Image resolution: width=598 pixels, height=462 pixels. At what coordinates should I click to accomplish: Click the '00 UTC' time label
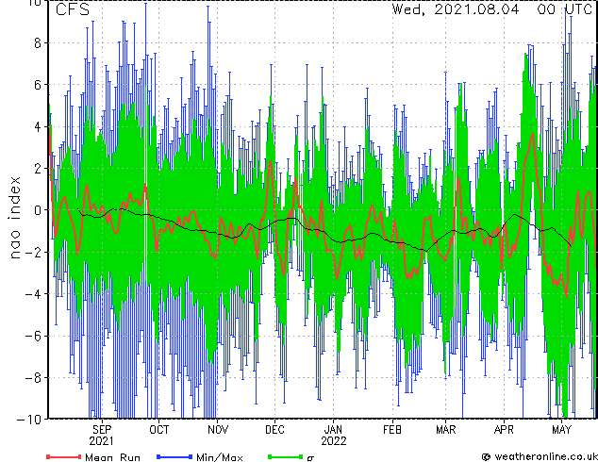click(565, 9)
